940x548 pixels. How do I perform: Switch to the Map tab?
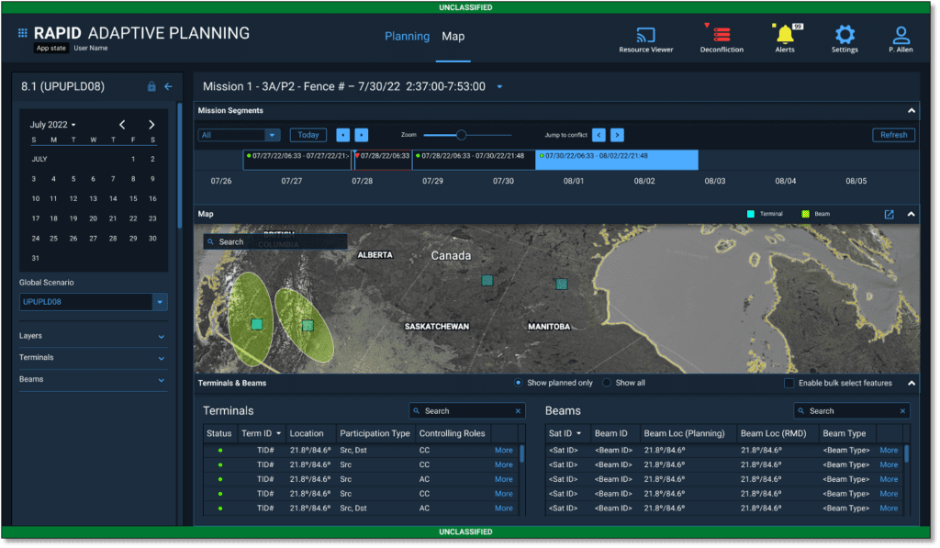coord(453,37)
